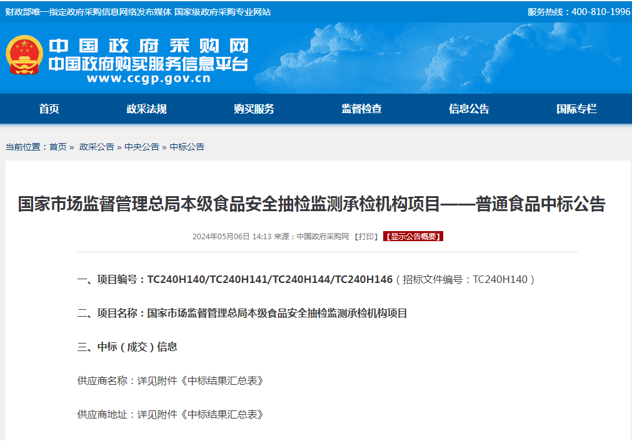The height and width of the screenshot is (441, 632).
Task: Open the 政采法规 navigation item
Action: [146, 109]
